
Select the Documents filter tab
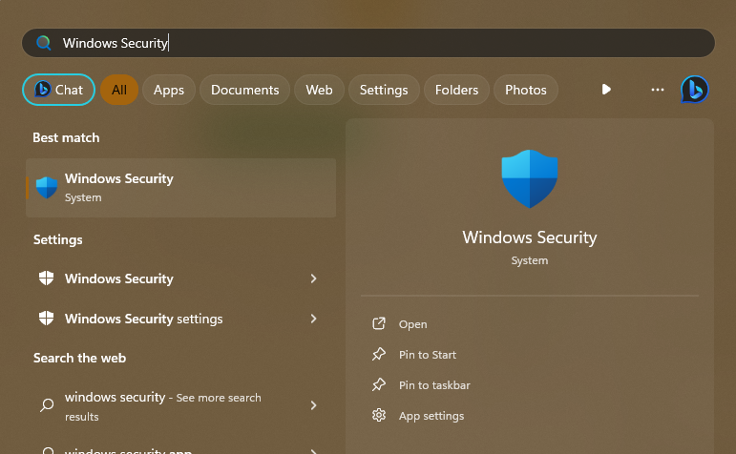tap(244, 90)
